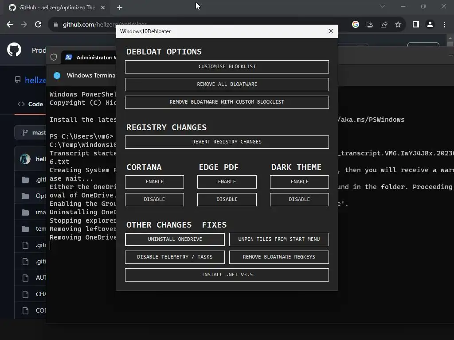Select the GitHub hellzerg/optimizer browser tab
This screenshot has height=340, width=454.
[x=57, y=8]
